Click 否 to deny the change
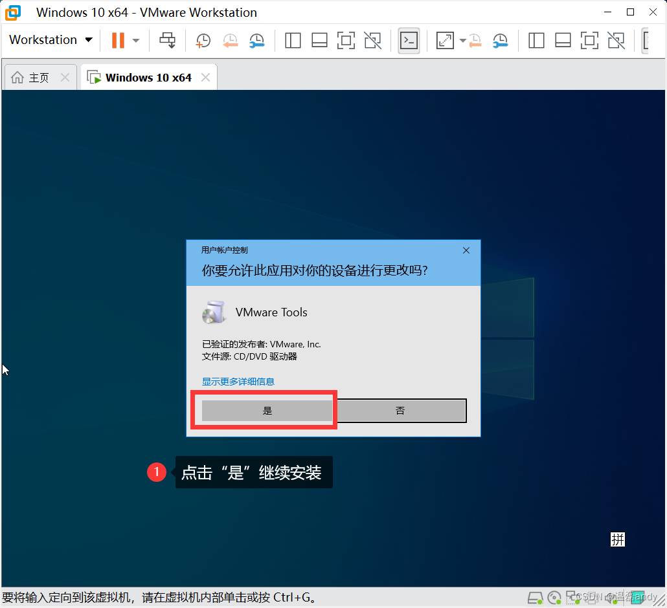This screenshot has height=608, width=667. click(400, 411)
